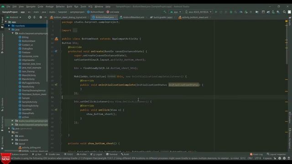Click the onCreate breadcrumb in navigation bar

(113, 12)
